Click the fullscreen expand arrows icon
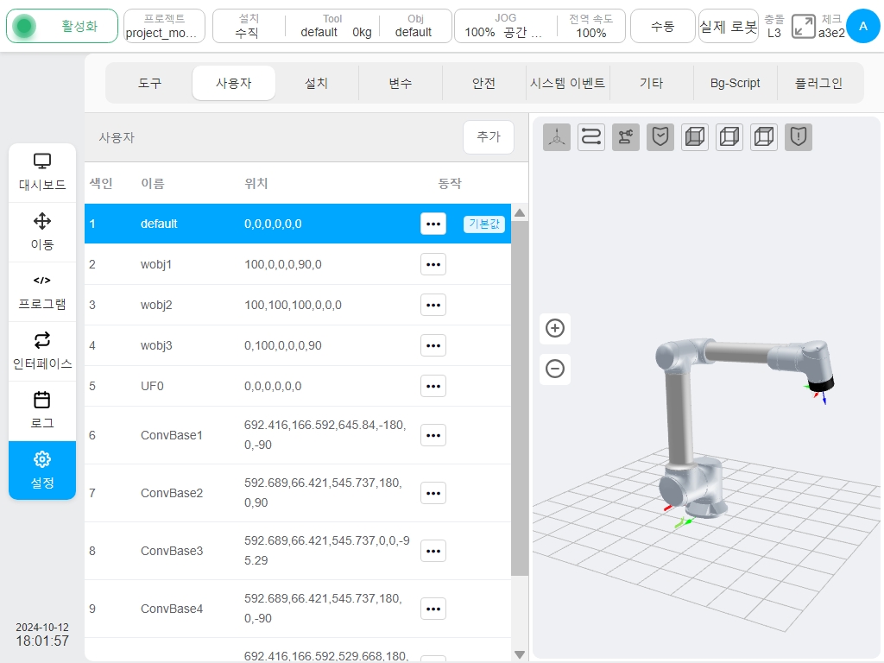This screenshot has width=884, height=663. (804, 27)
